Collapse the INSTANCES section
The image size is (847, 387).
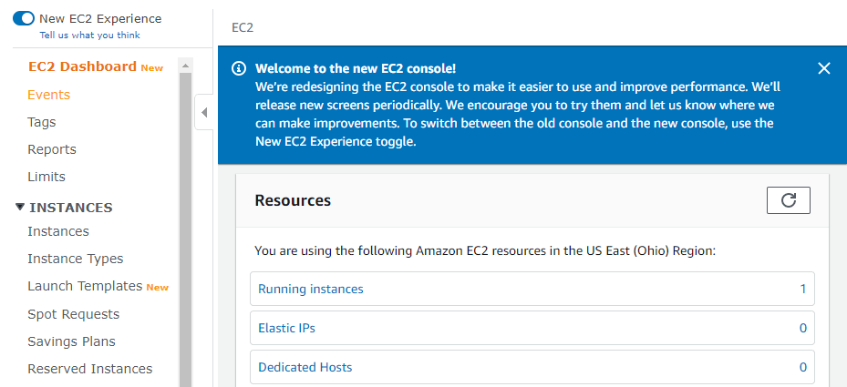[20, 207]
